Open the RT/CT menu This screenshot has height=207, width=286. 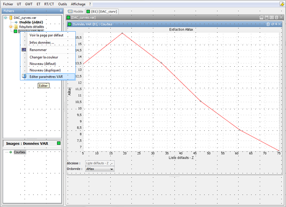click(x=49, y=4)
